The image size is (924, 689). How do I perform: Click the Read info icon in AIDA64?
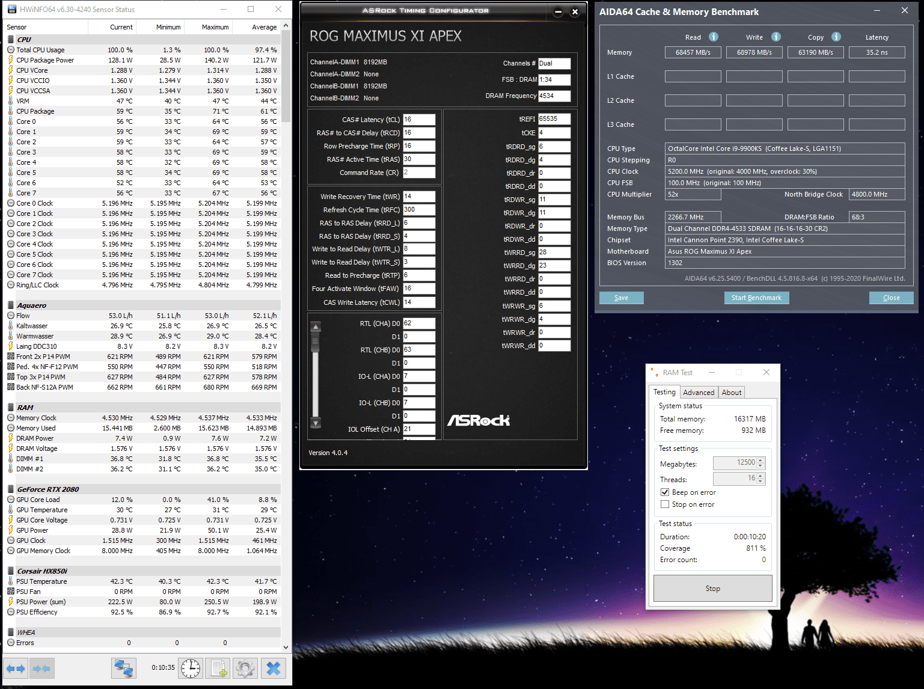[714, 37]
